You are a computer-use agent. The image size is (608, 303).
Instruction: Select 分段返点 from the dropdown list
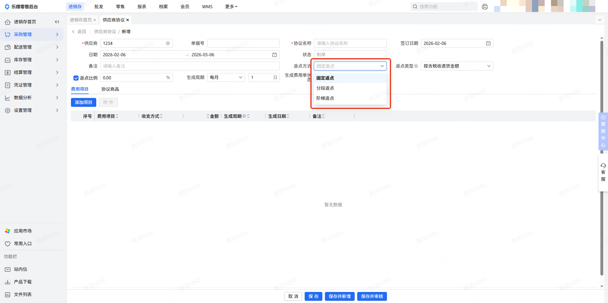[350, 88]
